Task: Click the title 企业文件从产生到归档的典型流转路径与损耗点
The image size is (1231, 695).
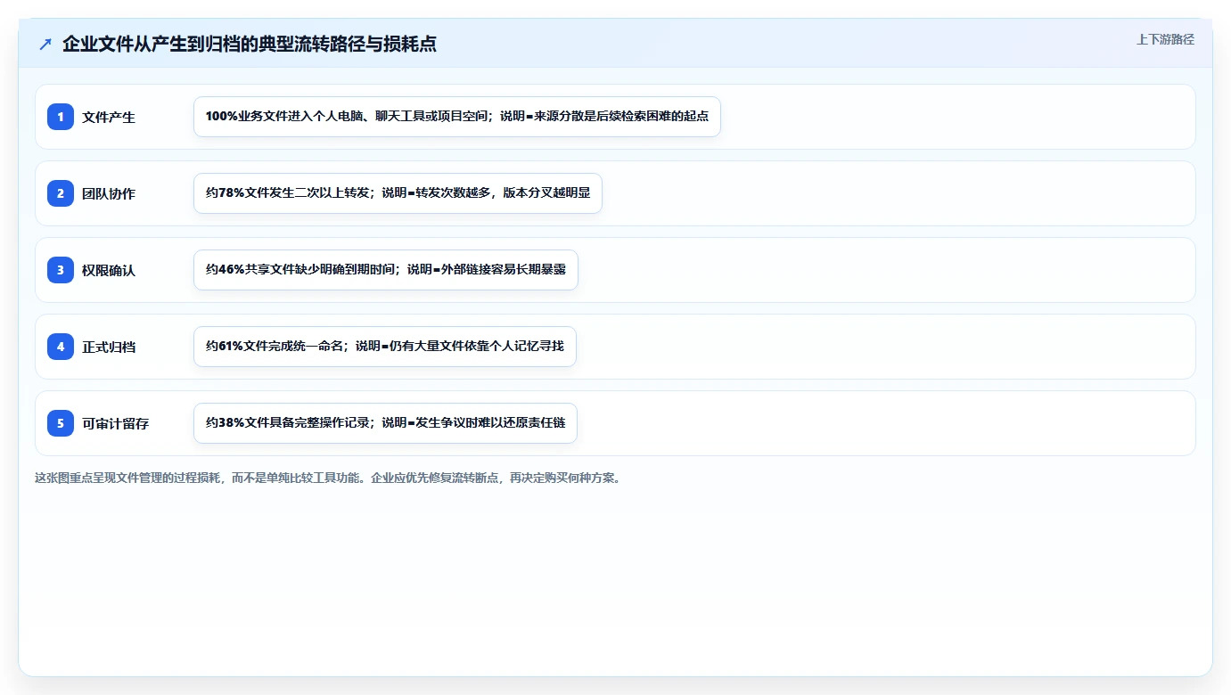Action: (x=250, y=44)
